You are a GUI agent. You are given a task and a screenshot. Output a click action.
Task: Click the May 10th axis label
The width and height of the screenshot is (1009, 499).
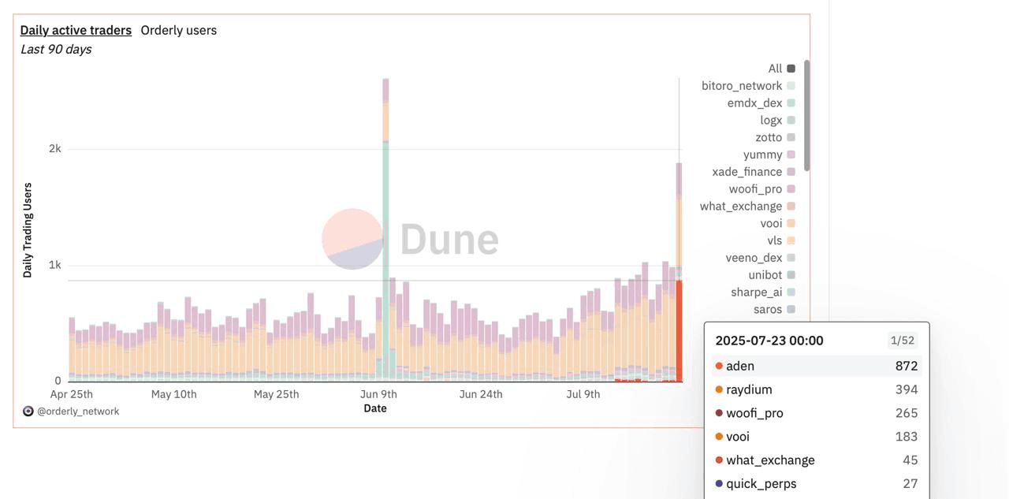174,394
